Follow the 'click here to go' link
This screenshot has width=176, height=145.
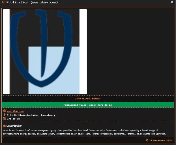pos(100,105)
